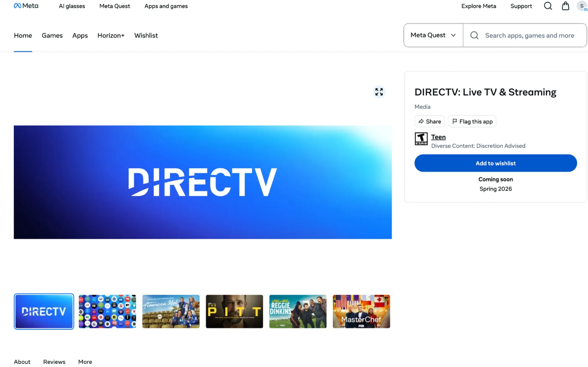Select The Pitt thumbnail
The image size is (588, 367).
(234, 311)
